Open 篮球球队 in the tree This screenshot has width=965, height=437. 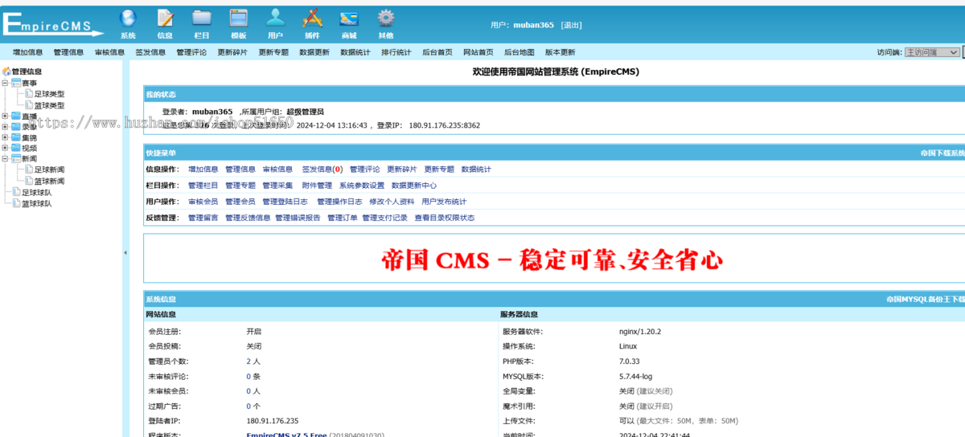tap(37, 203)
